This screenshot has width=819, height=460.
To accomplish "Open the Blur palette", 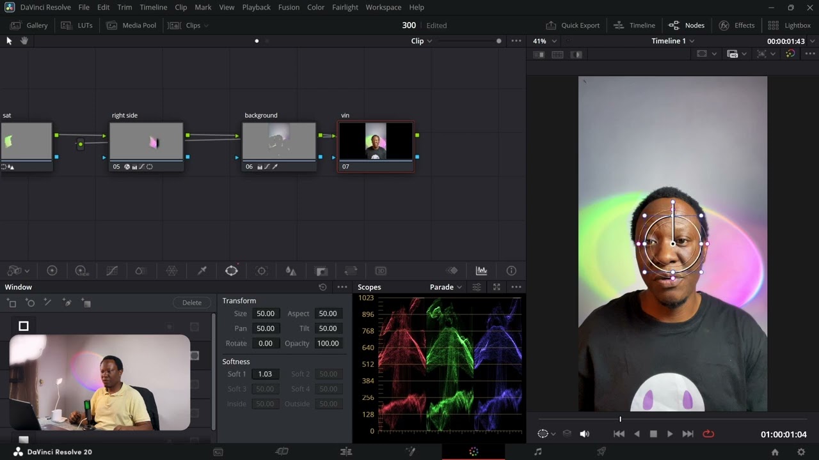I will click(x=291, y=271).
